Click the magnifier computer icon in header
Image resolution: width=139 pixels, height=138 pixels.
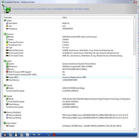coord(6,9)
